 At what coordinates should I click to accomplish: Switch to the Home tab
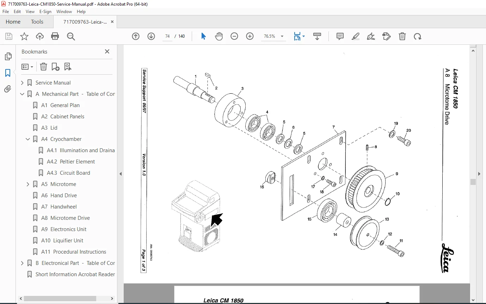[13, 22]
